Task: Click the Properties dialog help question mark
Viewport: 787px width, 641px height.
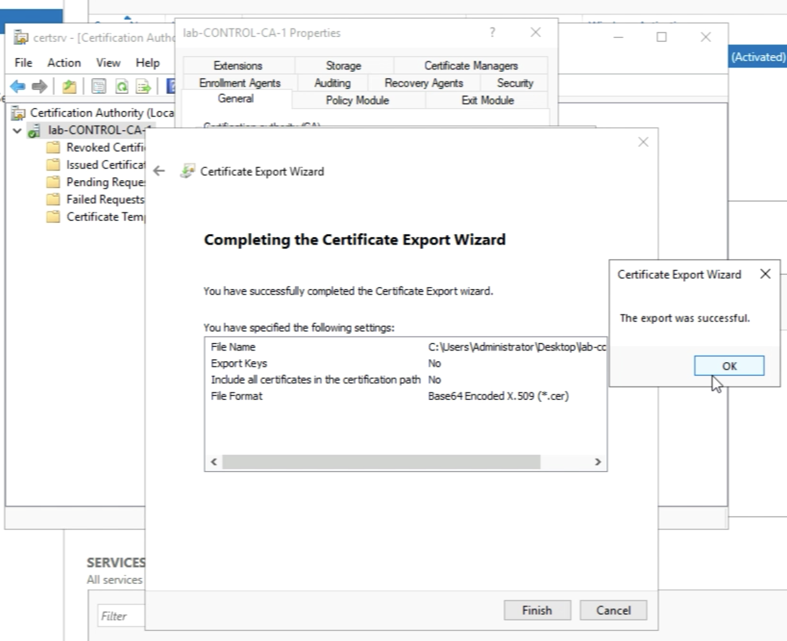Action: pos(492,33)
